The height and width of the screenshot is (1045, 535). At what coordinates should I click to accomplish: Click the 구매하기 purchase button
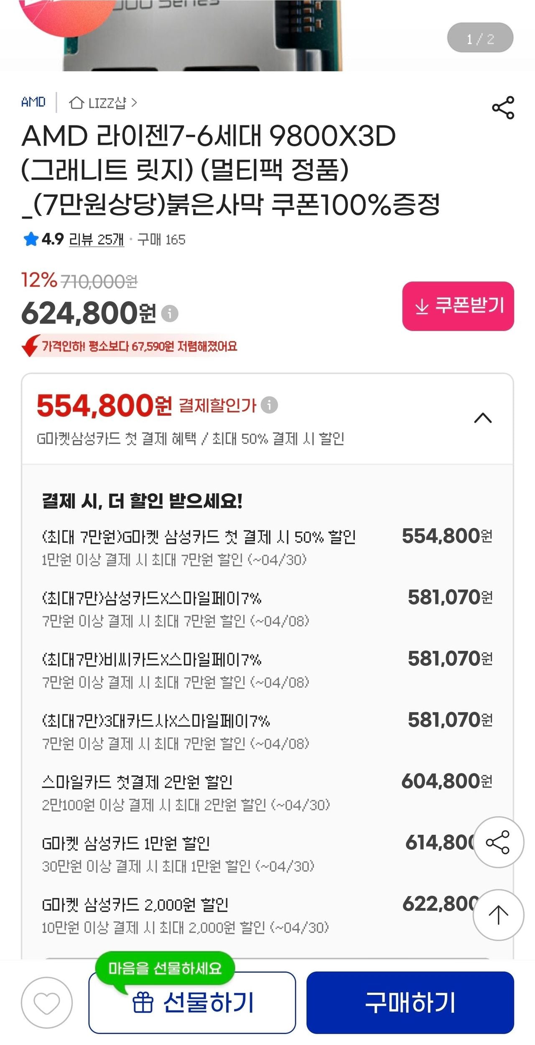pos(410,1003)
